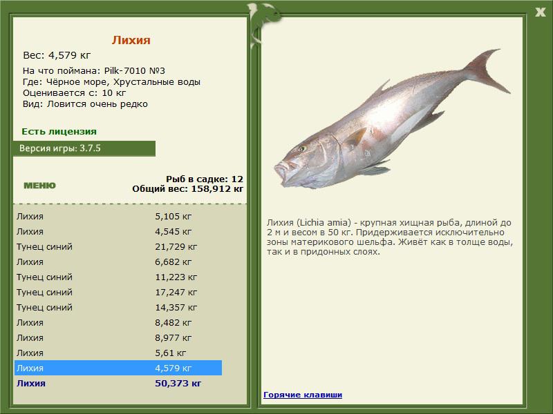Click the highlighted Лихия 4,579 кг row
Image resolution: width=553 pixels, height=414 pixels.
[118, 368]
